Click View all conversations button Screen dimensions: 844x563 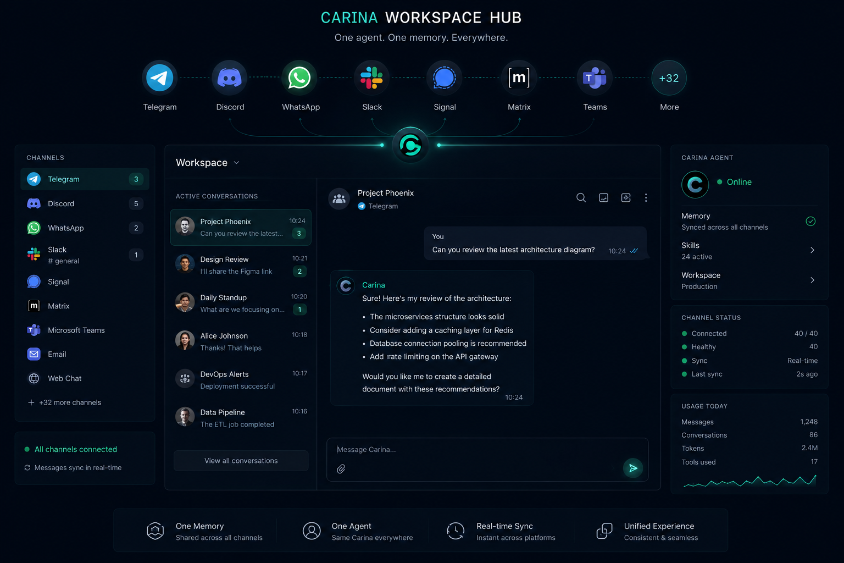[x=241, y=461]
